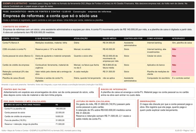Viewport: 196px width, 133px height.
Task: Click 'UM MÊS DE GASTO, POR ONDE PASSOU' header
Action: (23, 105)
